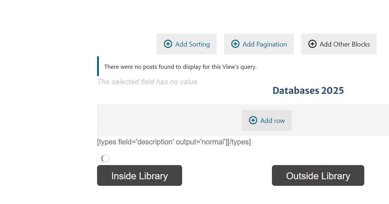Click the black plus icon of Add Other Blocks
Screen dimensions: 389x204
click(x=312, y=44)
